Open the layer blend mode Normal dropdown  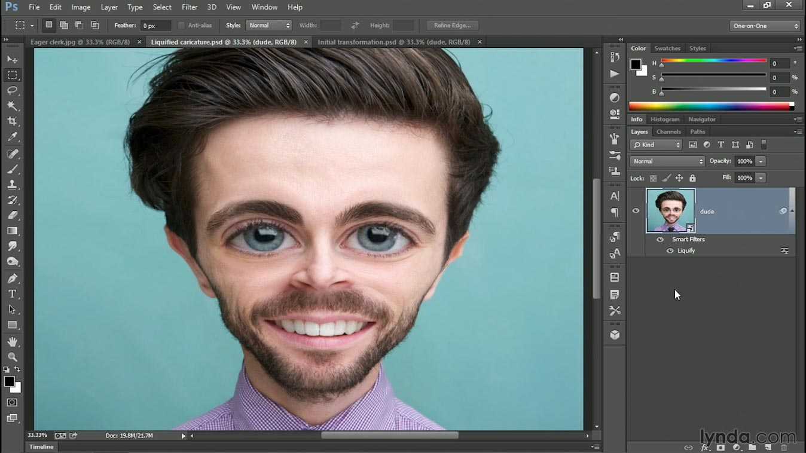point(667,161)
